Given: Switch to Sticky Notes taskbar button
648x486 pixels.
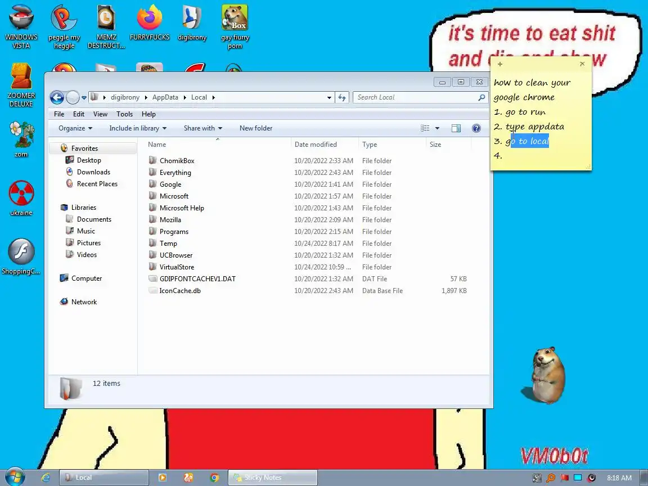Looking at the screenshot, I should 273,478.
